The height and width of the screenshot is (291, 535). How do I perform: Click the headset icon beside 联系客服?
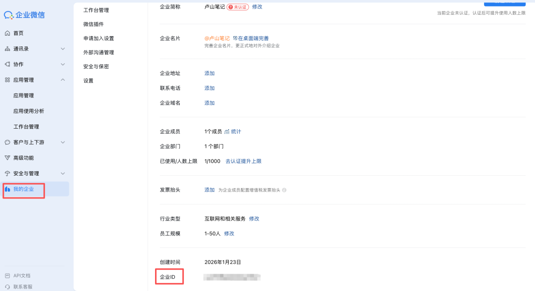click(7, 287)
